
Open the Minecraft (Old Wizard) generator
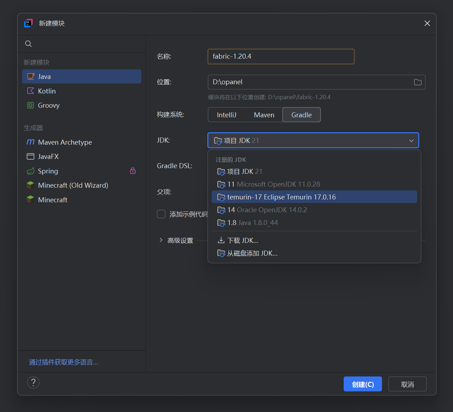pyautogui.click(x=73, y=185)
